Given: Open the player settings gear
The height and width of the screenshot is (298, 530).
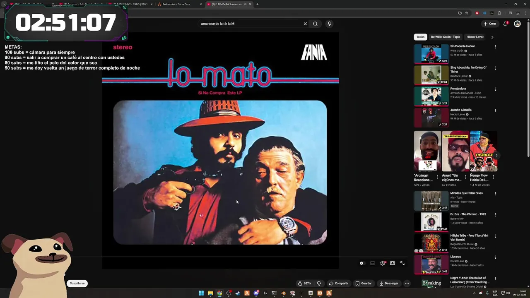Looking at the screenshot, I should [x=383, y=263].
